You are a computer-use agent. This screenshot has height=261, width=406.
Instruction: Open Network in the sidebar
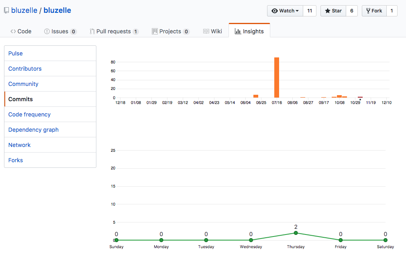coord(50,145)
